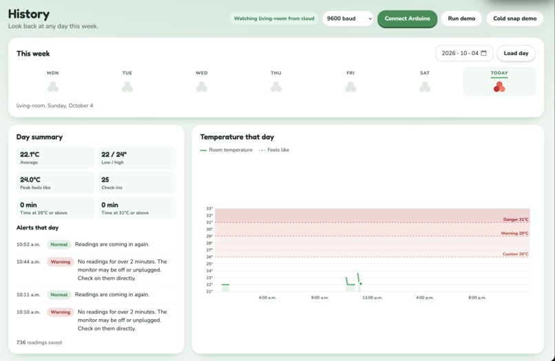555x361 pixels.
Task: Click the 22 / 24° Low / high card
Action: click(137, 157)
